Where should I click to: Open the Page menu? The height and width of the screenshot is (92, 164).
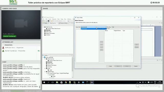tap(62, 19)
